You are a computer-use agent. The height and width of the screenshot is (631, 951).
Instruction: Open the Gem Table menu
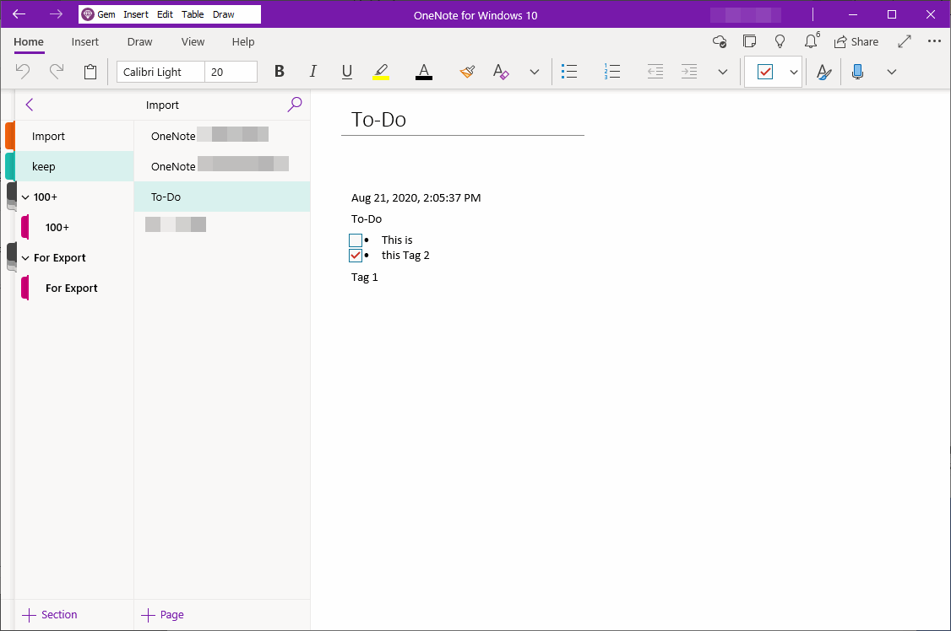(x=193, y=14)
